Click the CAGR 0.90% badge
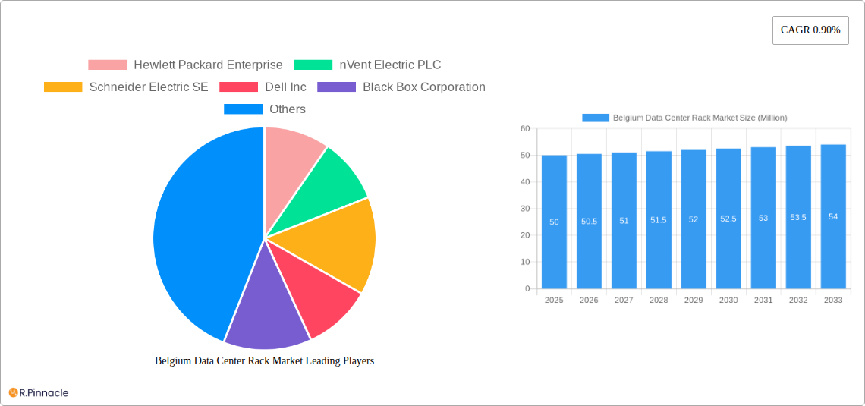This screenshot has height=406, width=865. (x=810, y=30)
